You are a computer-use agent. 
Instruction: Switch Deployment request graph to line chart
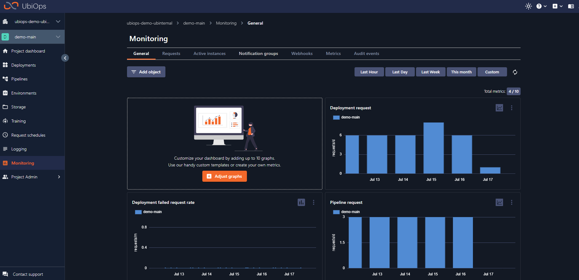tap(499, 108)
